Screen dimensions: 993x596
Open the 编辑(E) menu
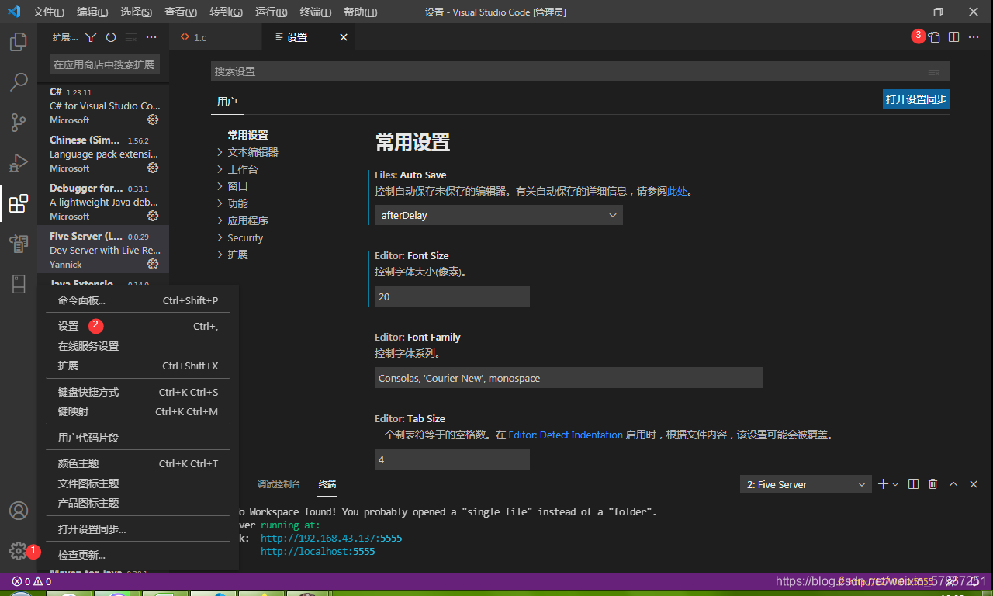pos(92,12)
